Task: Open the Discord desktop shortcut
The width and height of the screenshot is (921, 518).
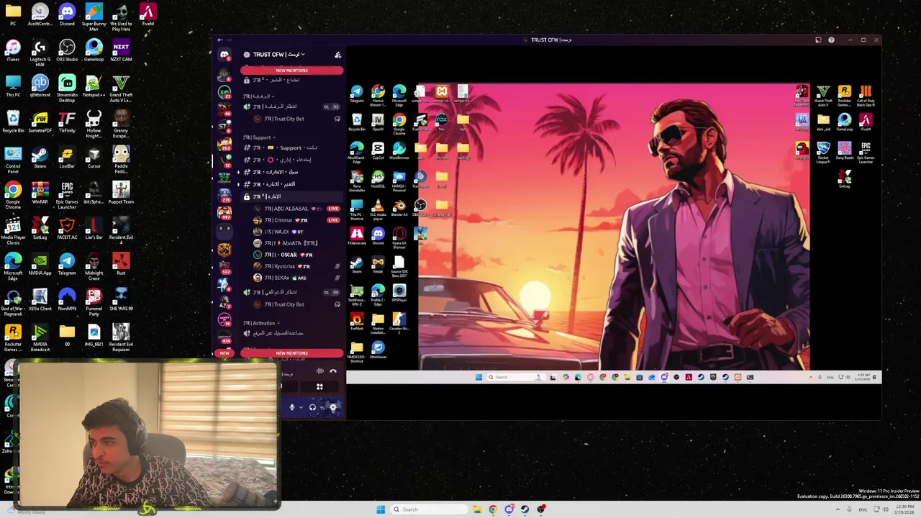Action: (x=67, y=15)
